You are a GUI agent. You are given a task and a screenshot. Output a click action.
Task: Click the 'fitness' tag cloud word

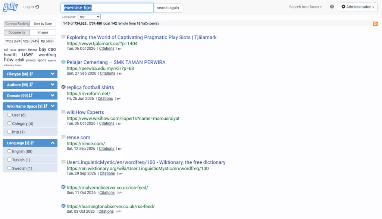tap(33, 50)
